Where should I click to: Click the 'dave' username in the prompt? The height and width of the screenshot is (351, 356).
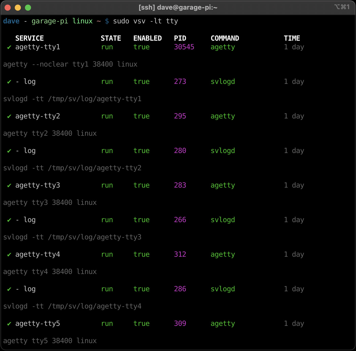tap(11, 21)
